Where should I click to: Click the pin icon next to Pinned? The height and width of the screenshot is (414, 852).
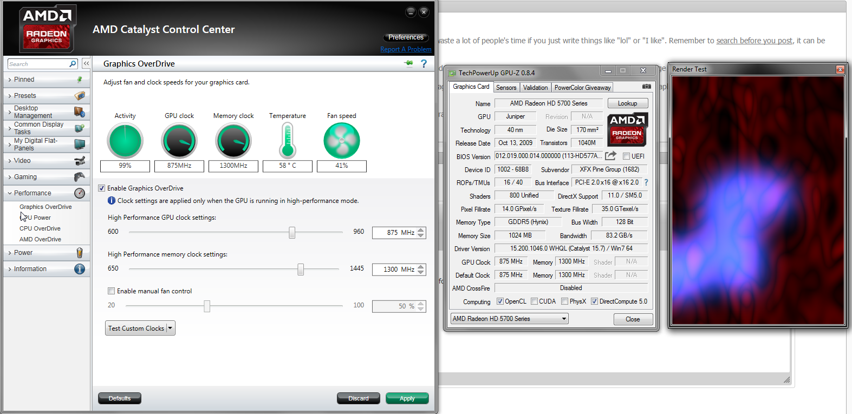tap(80, 80)
